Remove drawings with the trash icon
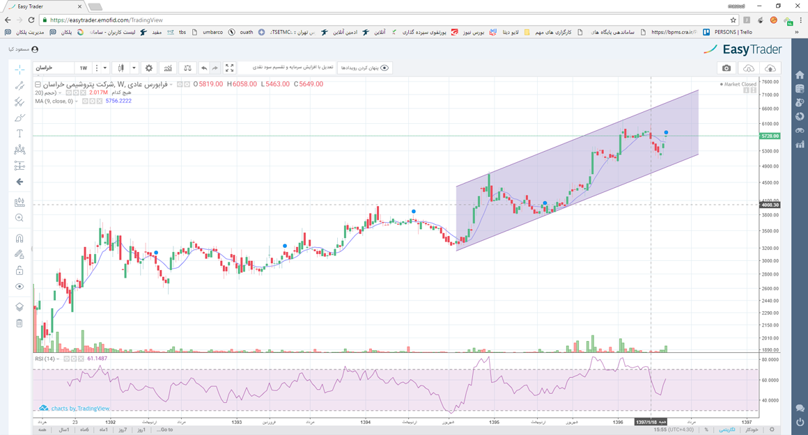808x435 pixels. point(20,323)
